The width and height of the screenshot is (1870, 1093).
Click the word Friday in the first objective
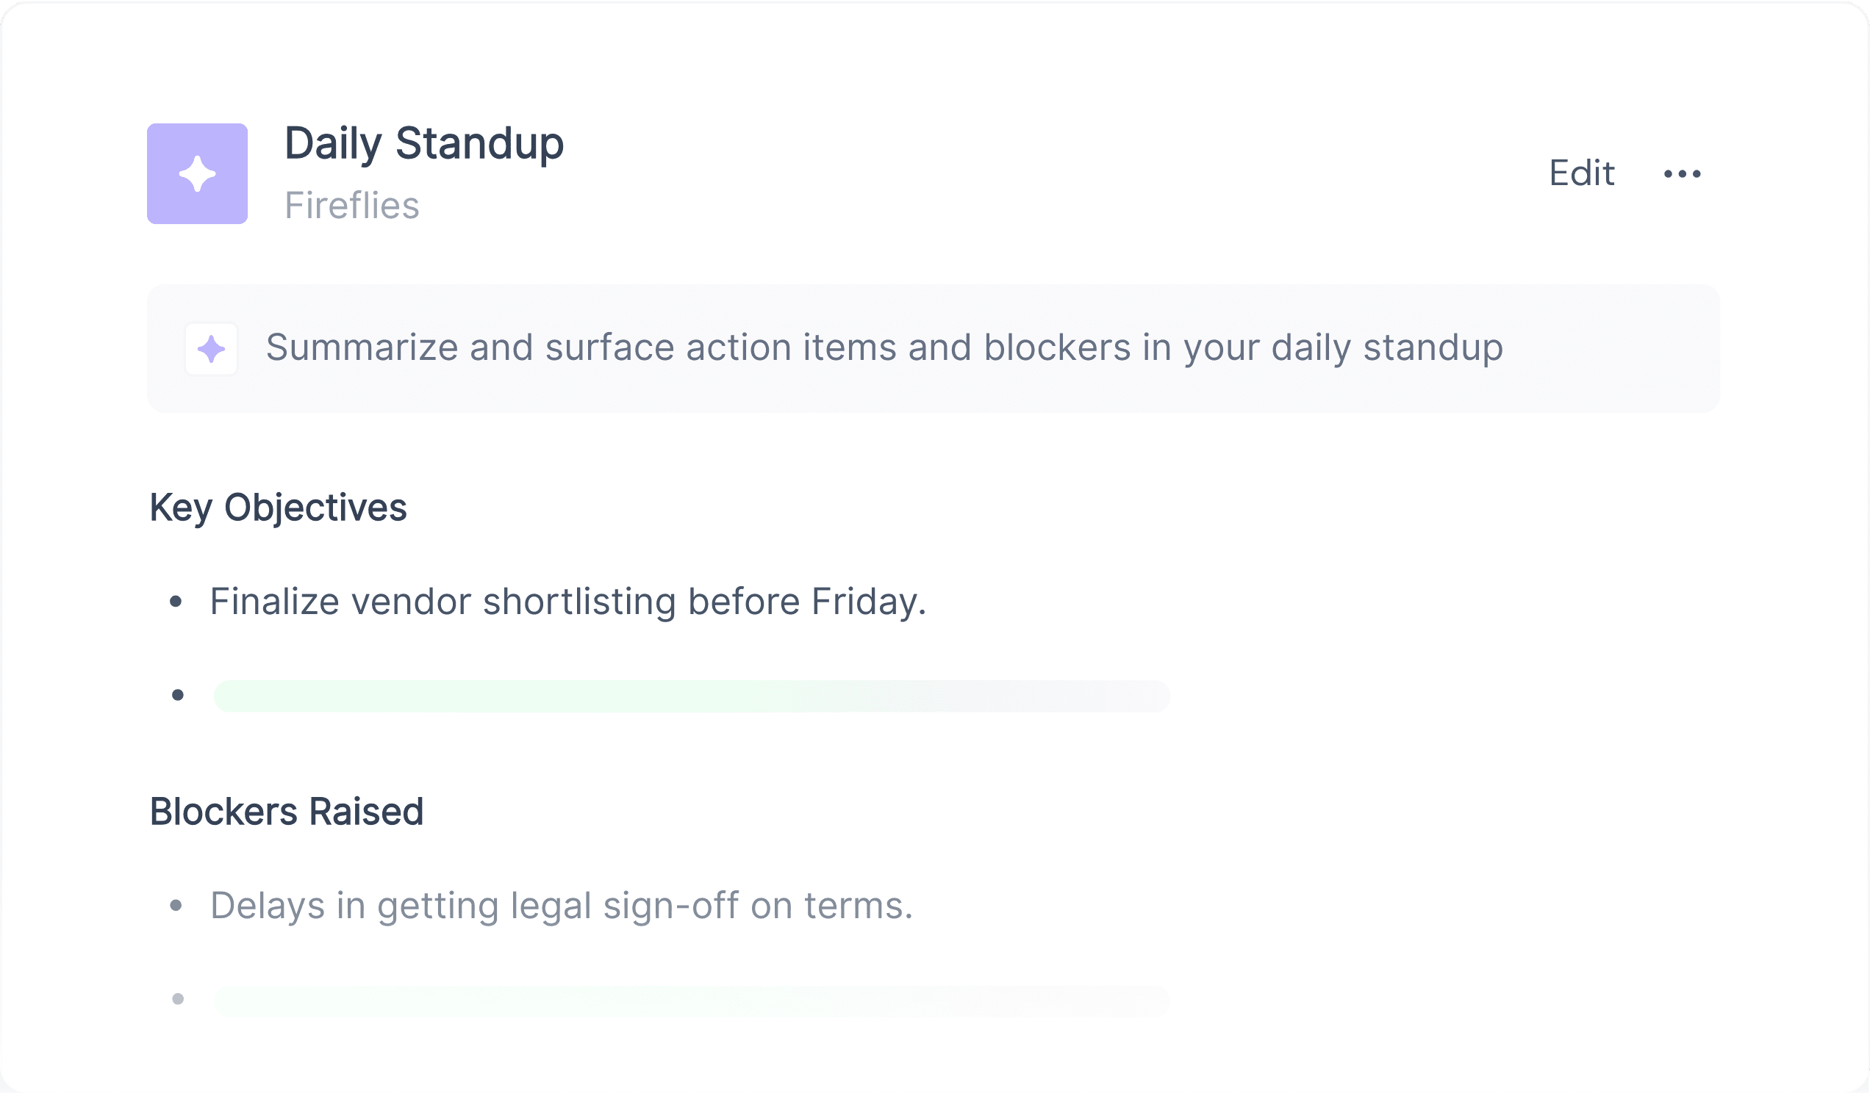(868, 602)
